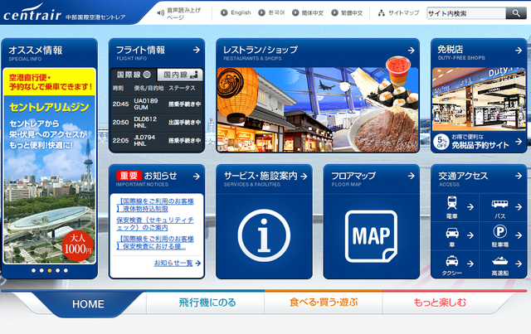Click the MAP floor map icon
Screen dimensions: 531x334
tap(371, 236)
